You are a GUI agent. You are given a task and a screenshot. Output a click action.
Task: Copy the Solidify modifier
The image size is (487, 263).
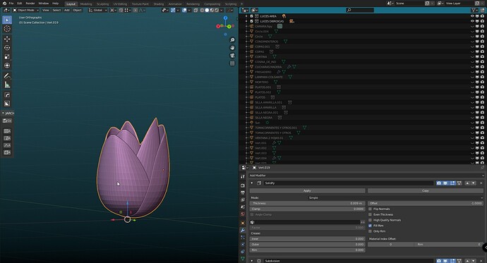tap(426, 191)
